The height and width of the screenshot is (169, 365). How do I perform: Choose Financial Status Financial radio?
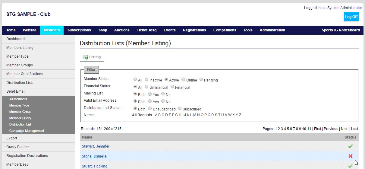(172, 87)
